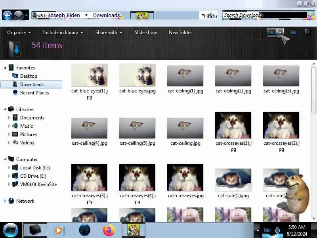The width and height of the screenshot is (317, 238).
Task: Go back with the blue Back arrow
Action: click(7, 15)
